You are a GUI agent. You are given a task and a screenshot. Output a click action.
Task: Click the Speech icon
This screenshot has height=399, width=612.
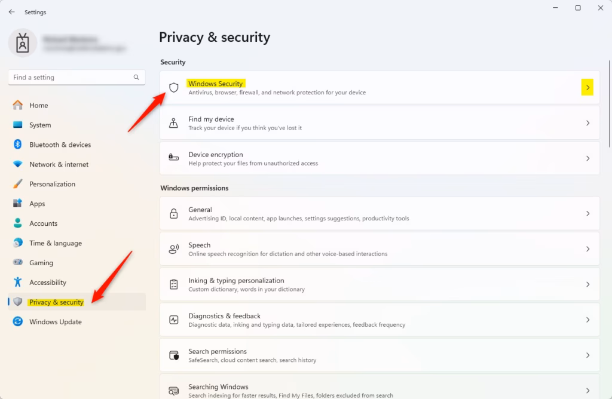(x=174, y=249)
